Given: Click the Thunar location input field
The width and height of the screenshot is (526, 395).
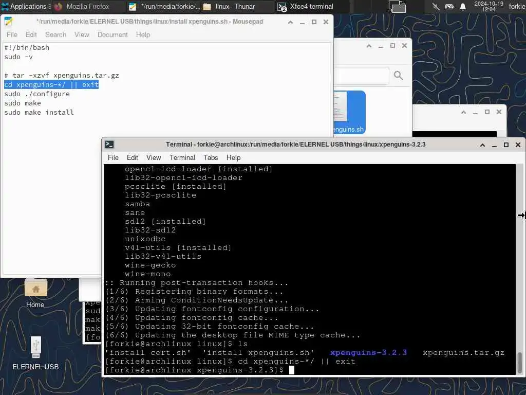Looking at the screenshot, I should (362, 76).
